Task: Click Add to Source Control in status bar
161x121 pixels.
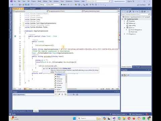Action: 119,114
